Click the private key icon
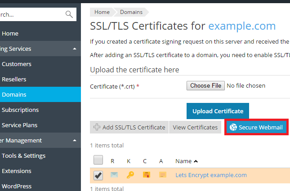 click(130, 175)
